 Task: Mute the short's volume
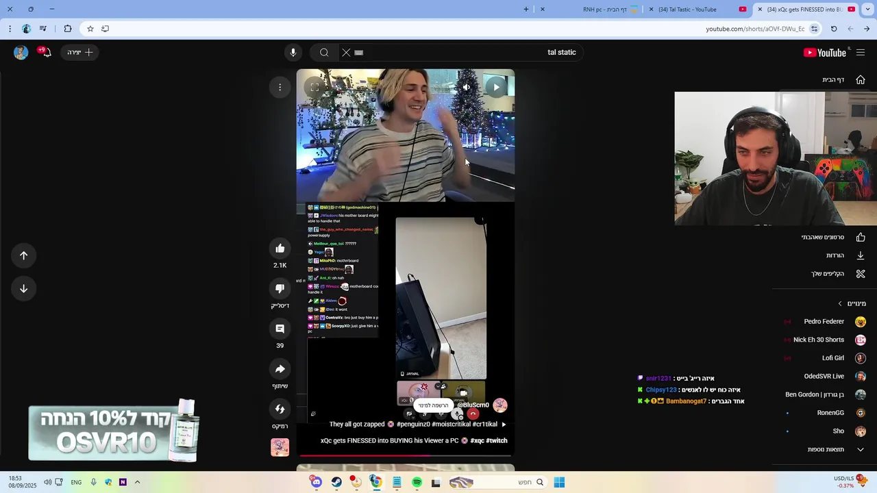[x=467, y=87]
